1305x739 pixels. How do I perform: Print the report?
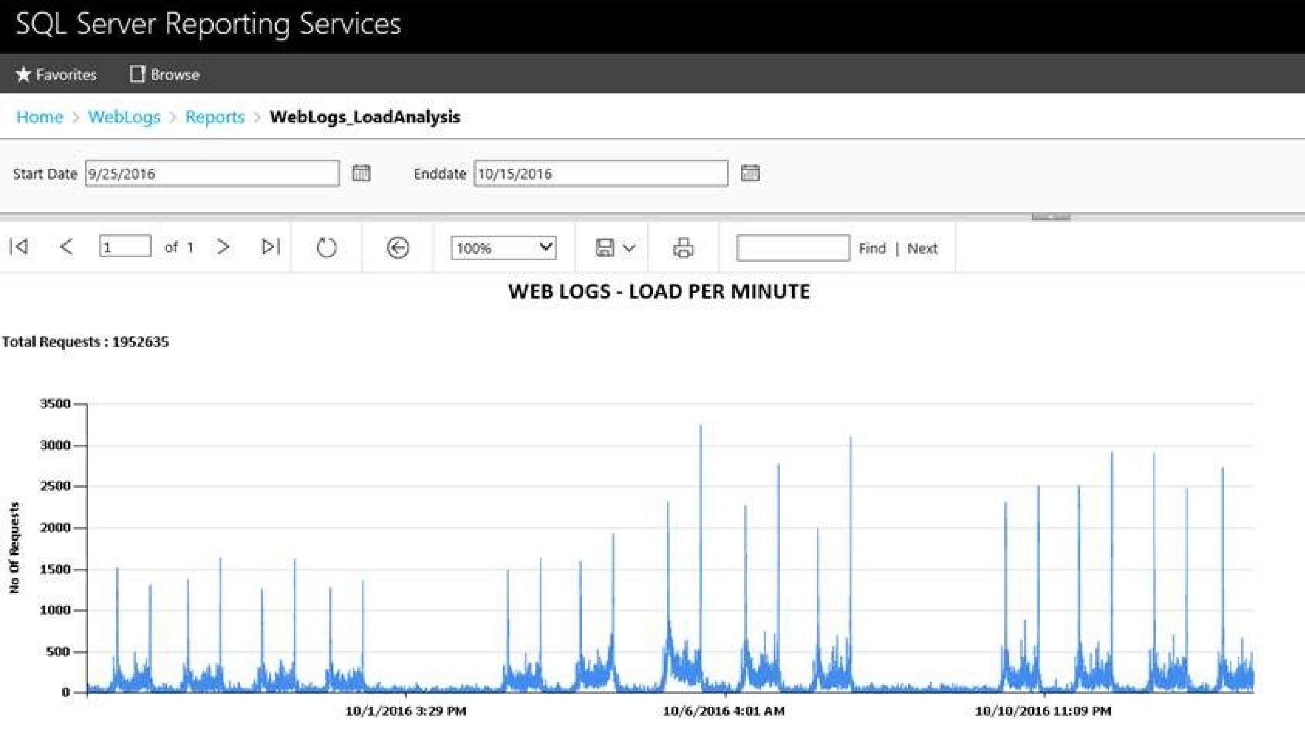(683, 248)
